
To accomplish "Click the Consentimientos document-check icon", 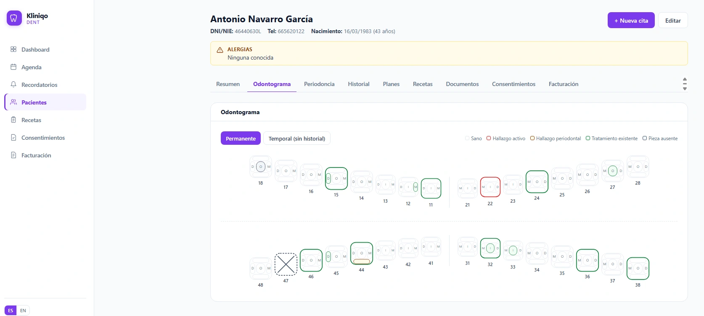I will click(x=13, y=137).
